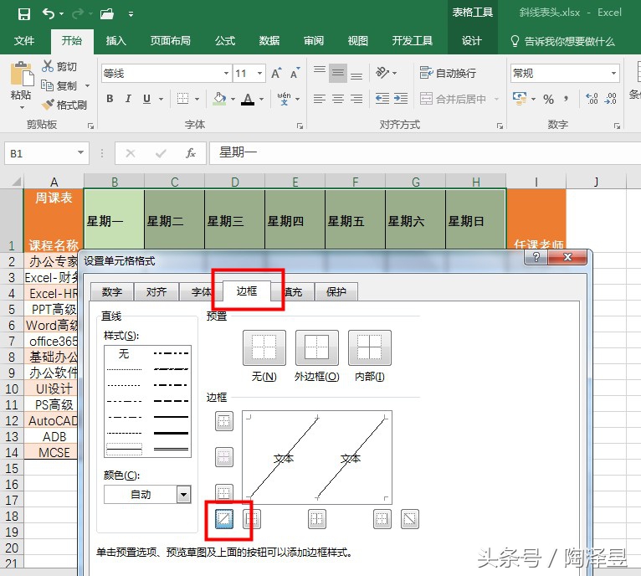Click the Increase Indent icon
This screenshot has height=576, width=641.
pos(401,99)
